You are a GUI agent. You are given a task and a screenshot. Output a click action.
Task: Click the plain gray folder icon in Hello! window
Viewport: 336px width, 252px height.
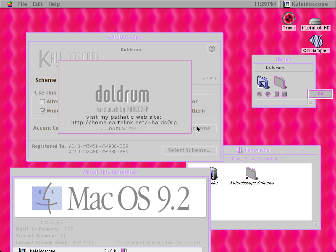pos(280,82)
